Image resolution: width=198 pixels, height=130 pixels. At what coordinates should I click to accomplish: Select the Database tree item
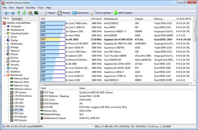[x=15, y=72]
